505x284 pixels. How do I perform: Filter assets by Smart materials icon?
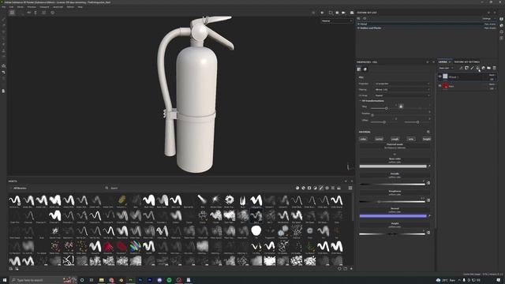[x=303, y=188]
